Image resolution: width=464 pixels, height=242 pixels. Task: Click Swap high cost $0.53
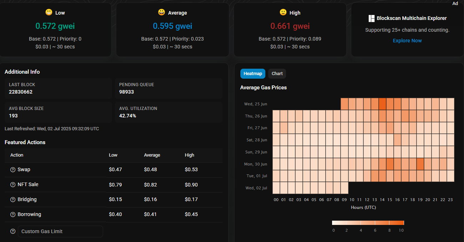pos(191,169)
